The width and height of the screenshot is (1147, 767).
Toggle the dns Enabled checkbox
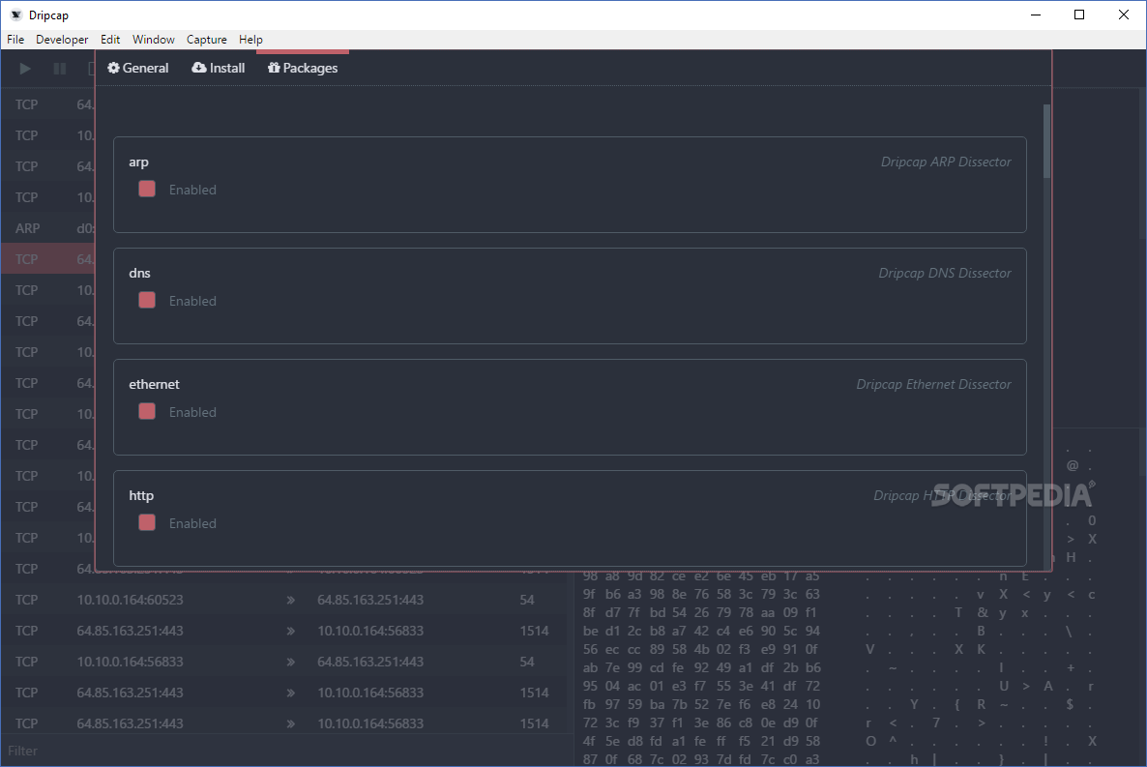point(147,300)
